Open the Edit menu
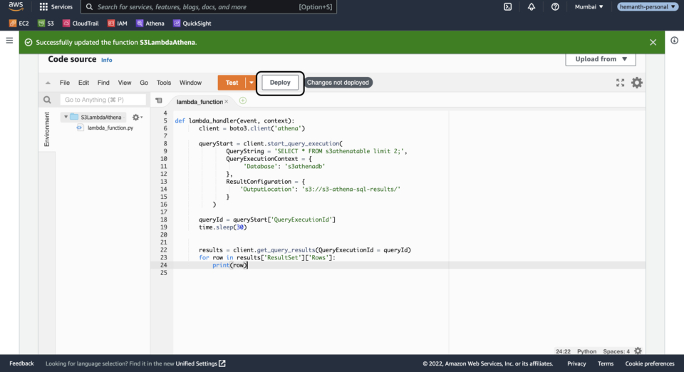The image size is (684, 372). (83, 83)
